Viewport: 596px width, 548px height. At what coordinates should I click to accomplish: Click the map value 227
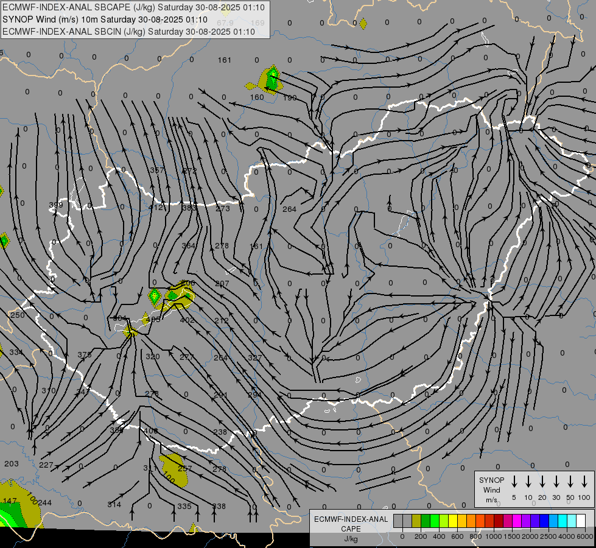(x=46, y=465)
